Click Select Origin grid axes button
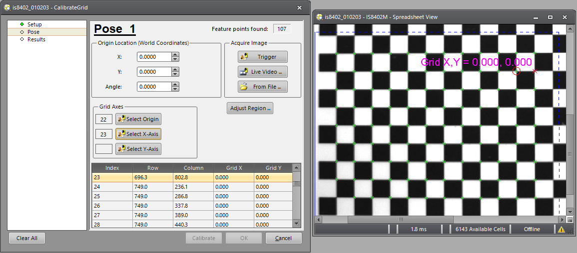Viewport: 577px width, 253px height. tap(138, 119)
